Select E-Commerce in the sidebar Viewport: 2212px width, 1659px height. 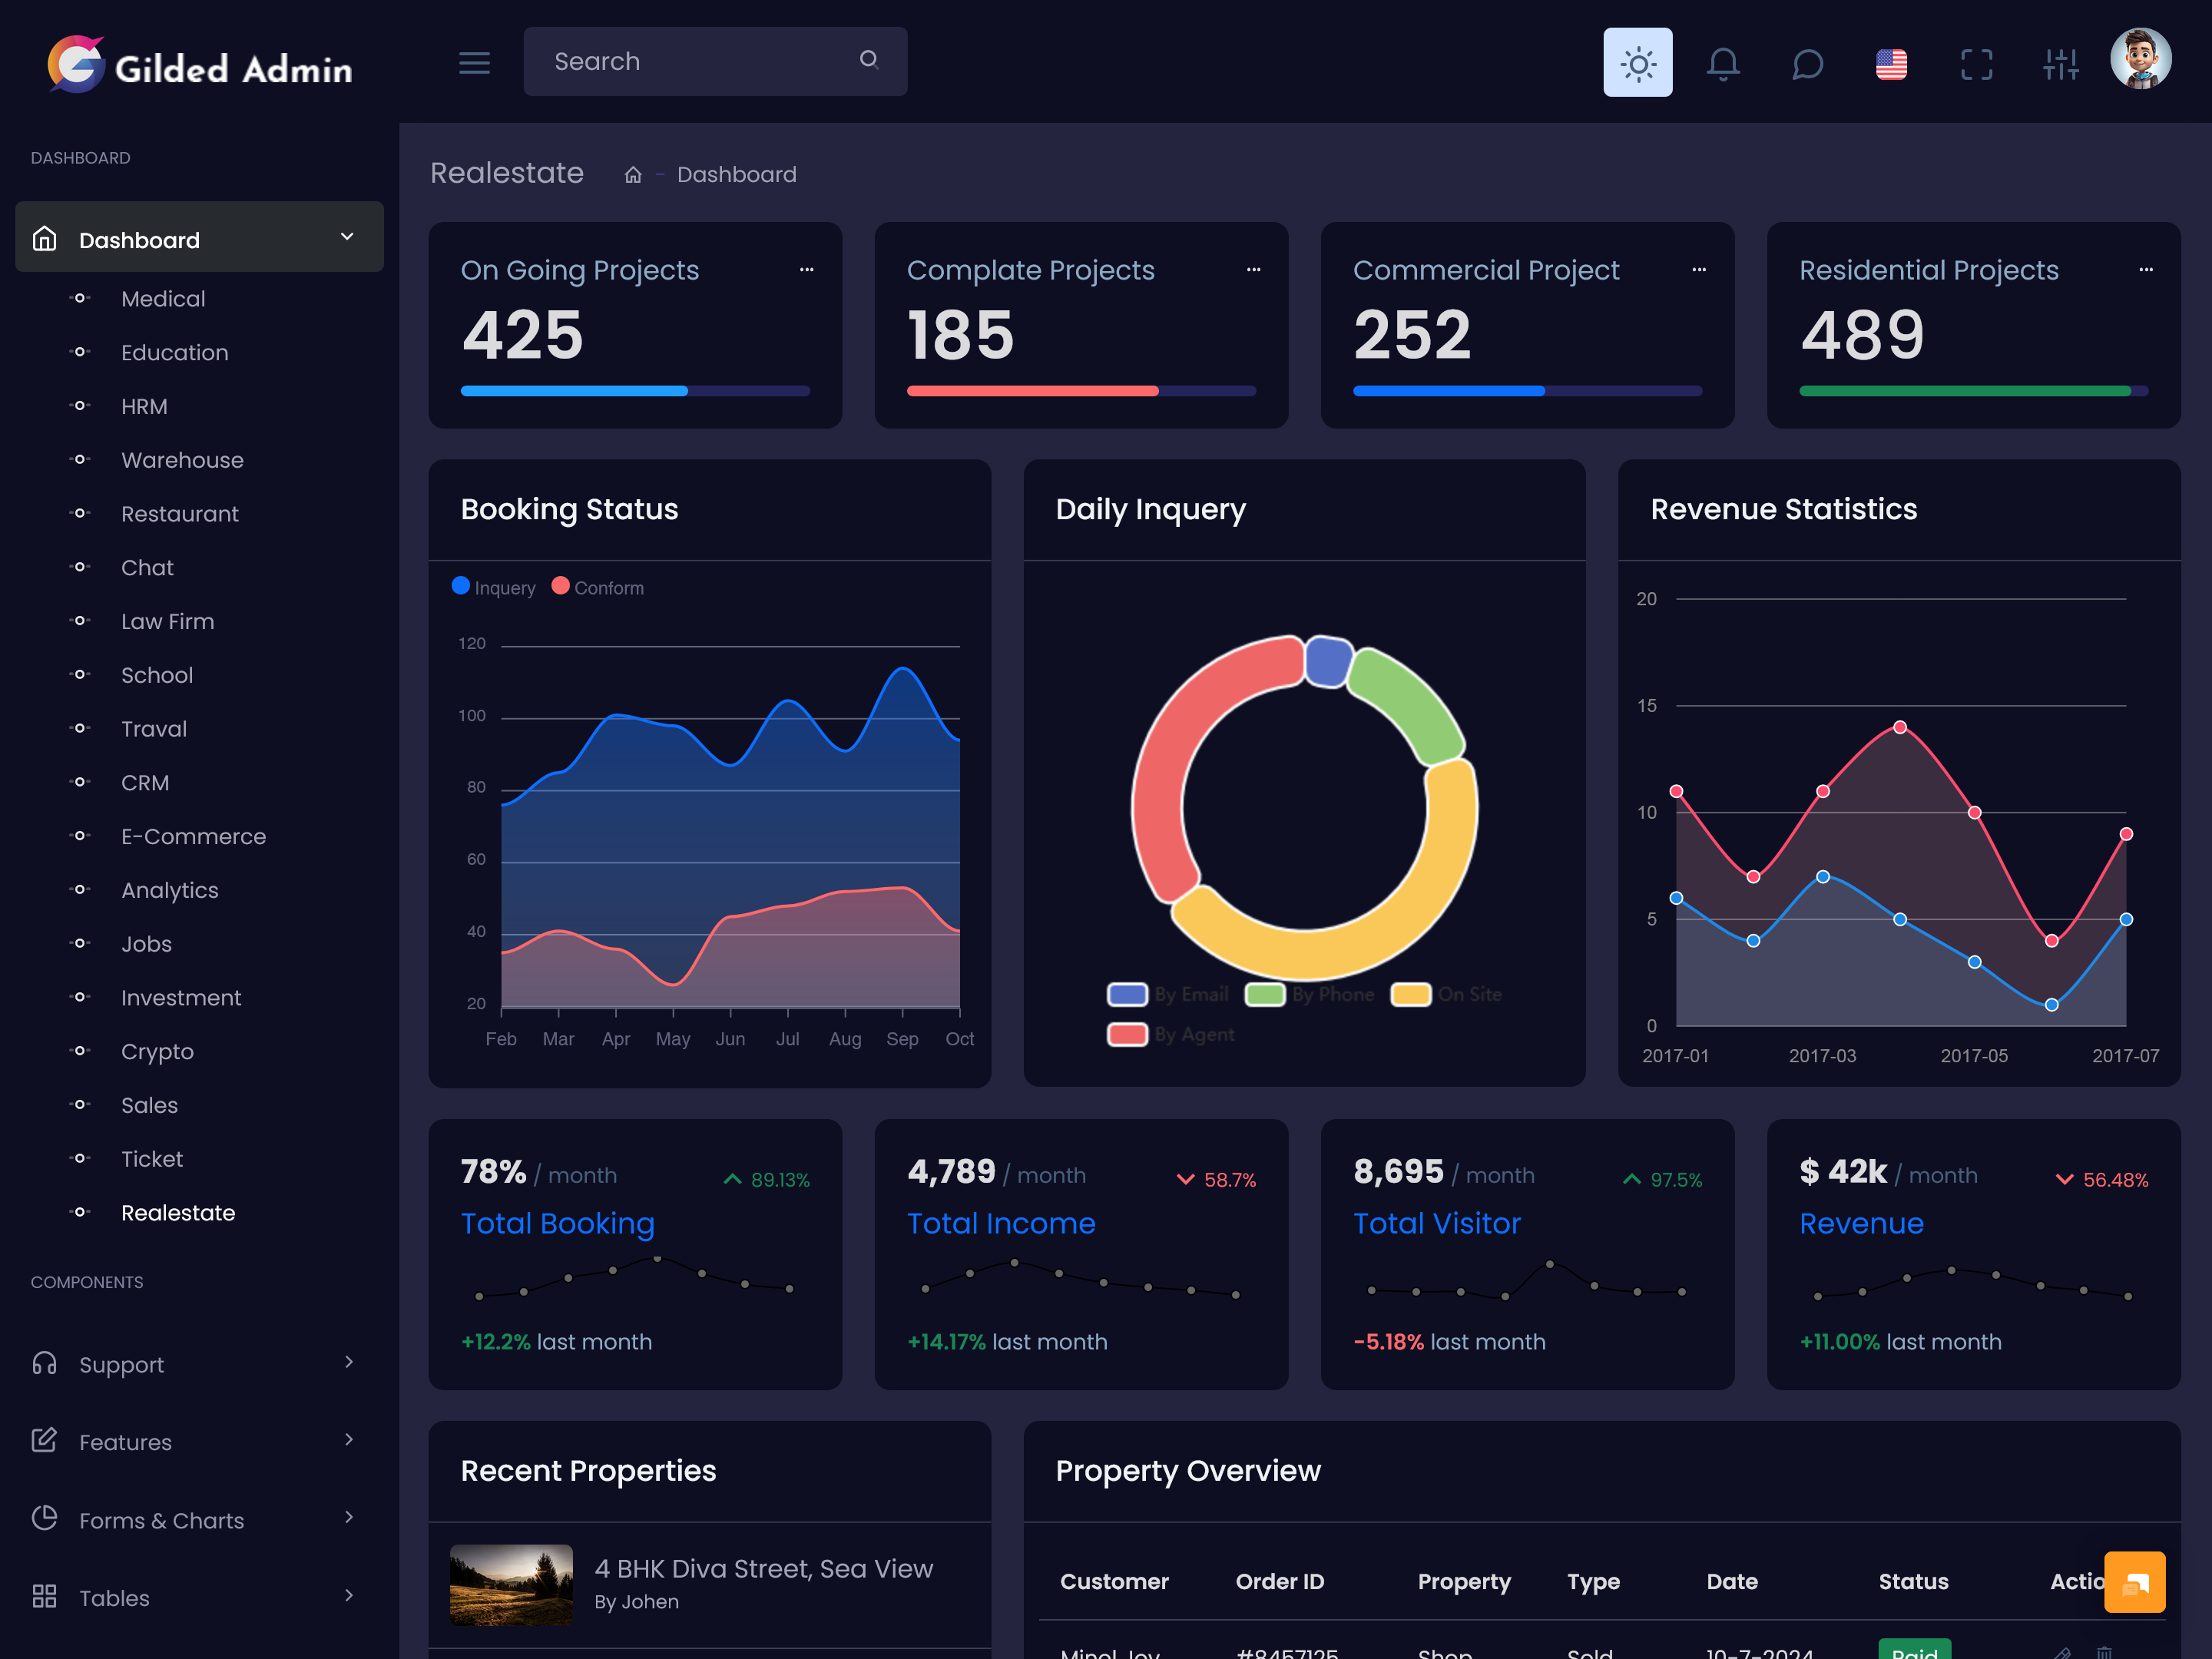click(193, 837)
